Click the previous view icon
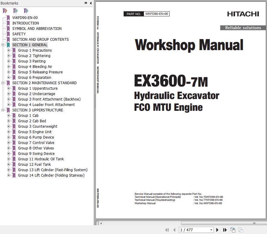The width and height of the screenshot is (267, 234). point(233,230)
